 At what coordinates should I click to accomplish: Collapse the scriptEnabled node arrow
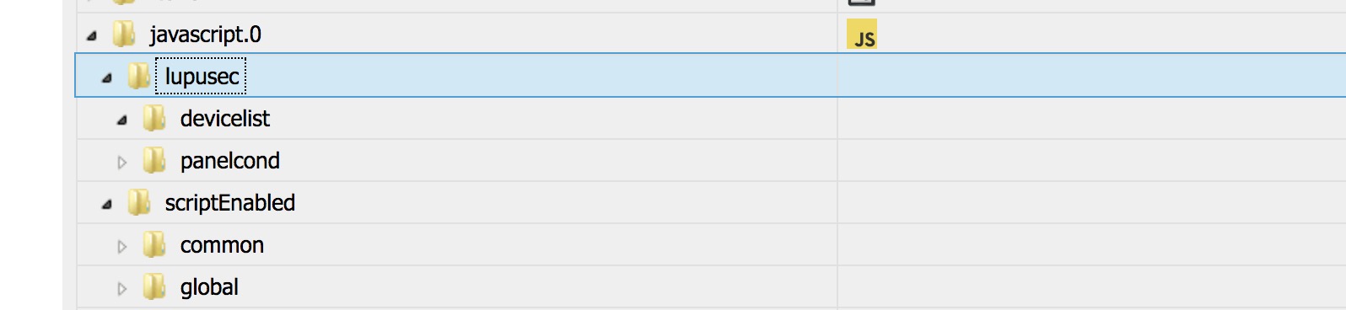107,205
